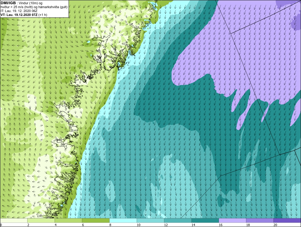Click the 2–4 m/s light green swatch
This screenshot has height=227, width=301.
click(41, 220)
